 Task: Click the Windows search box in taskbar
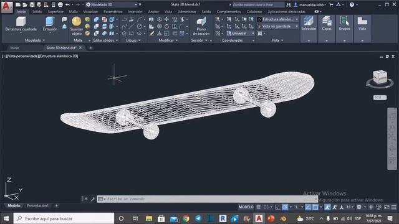[x=64, y=218]
